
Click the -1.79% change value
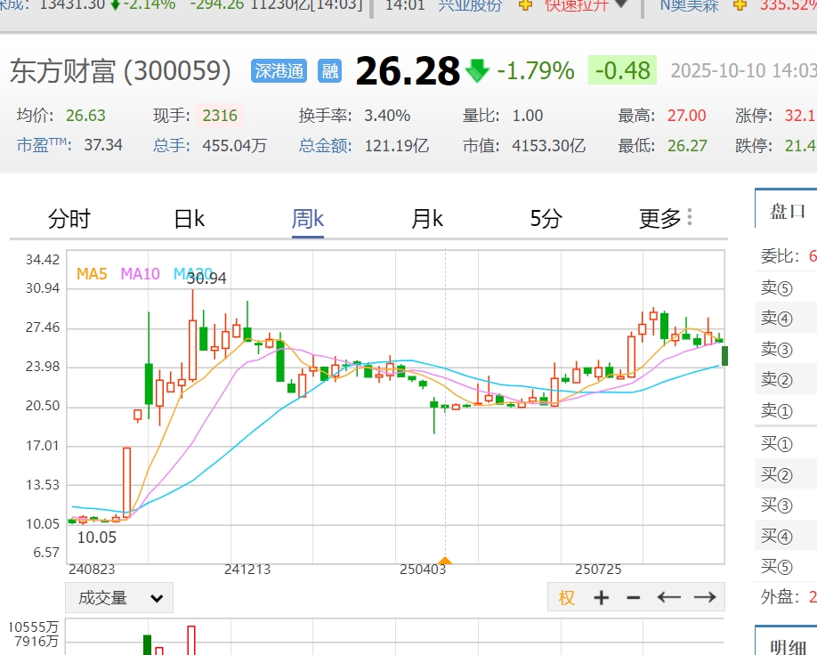click(x=536, y=71)
